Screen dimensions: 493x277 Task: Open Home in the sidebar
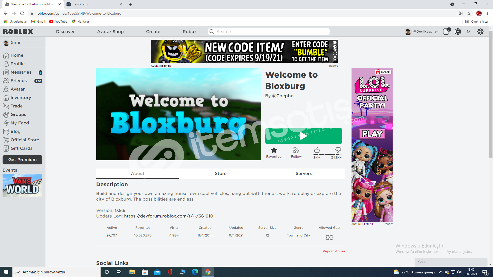click(x=17, y=55)
